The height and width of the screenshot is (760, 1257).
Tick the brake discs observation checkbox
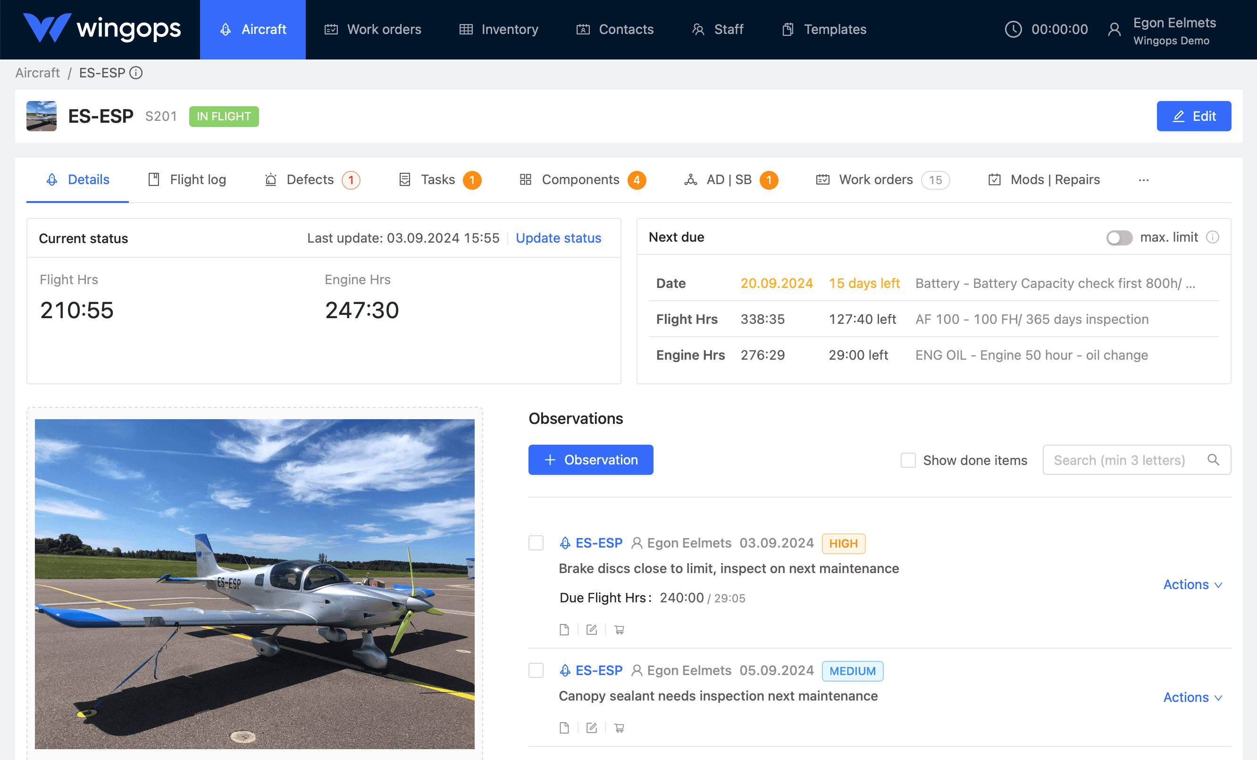536,542
